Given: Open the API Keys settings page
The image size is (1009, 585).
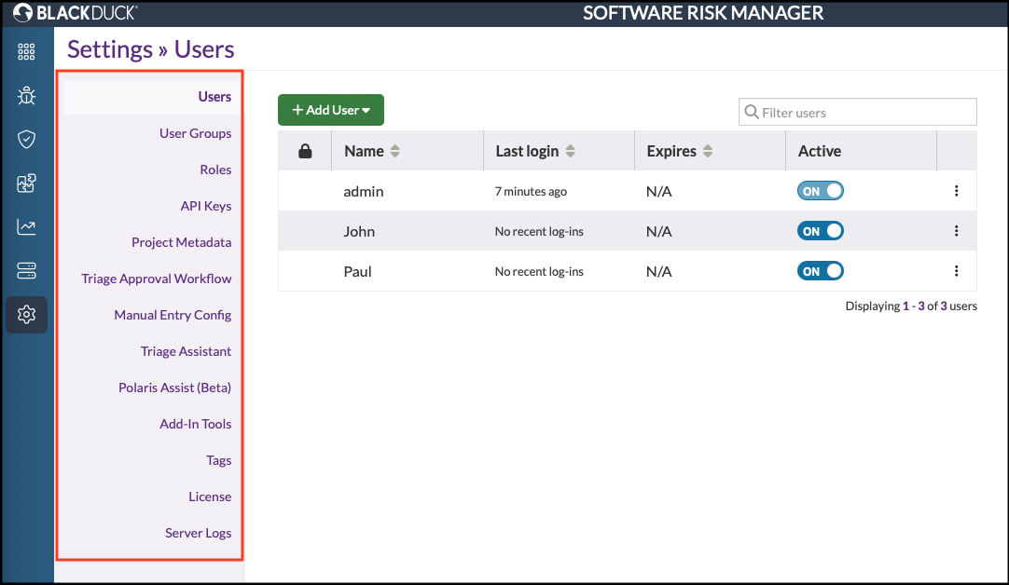Looking at the screenshot, I should click(x=206, y=206).
